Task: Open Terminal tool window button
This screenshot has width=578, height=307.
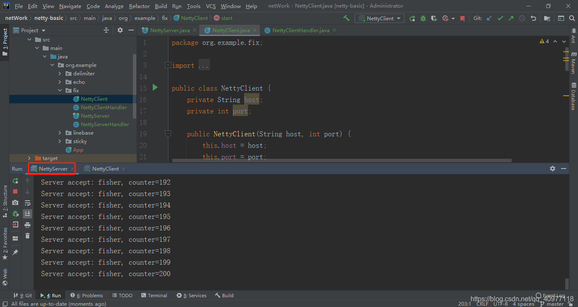Action: point(154,296)
